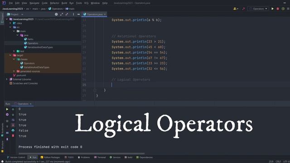
Task: Toggle Soft-Wrap in Run console
Action: tap(13, 120)
